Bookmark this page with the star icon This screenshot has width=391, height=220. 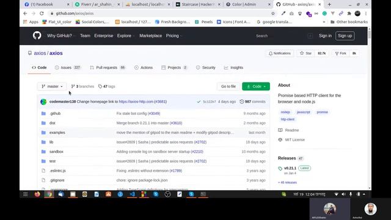tap(273, 13)
